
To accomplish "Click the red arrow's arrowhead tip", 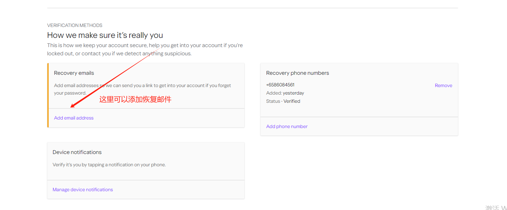I will 71,107.
